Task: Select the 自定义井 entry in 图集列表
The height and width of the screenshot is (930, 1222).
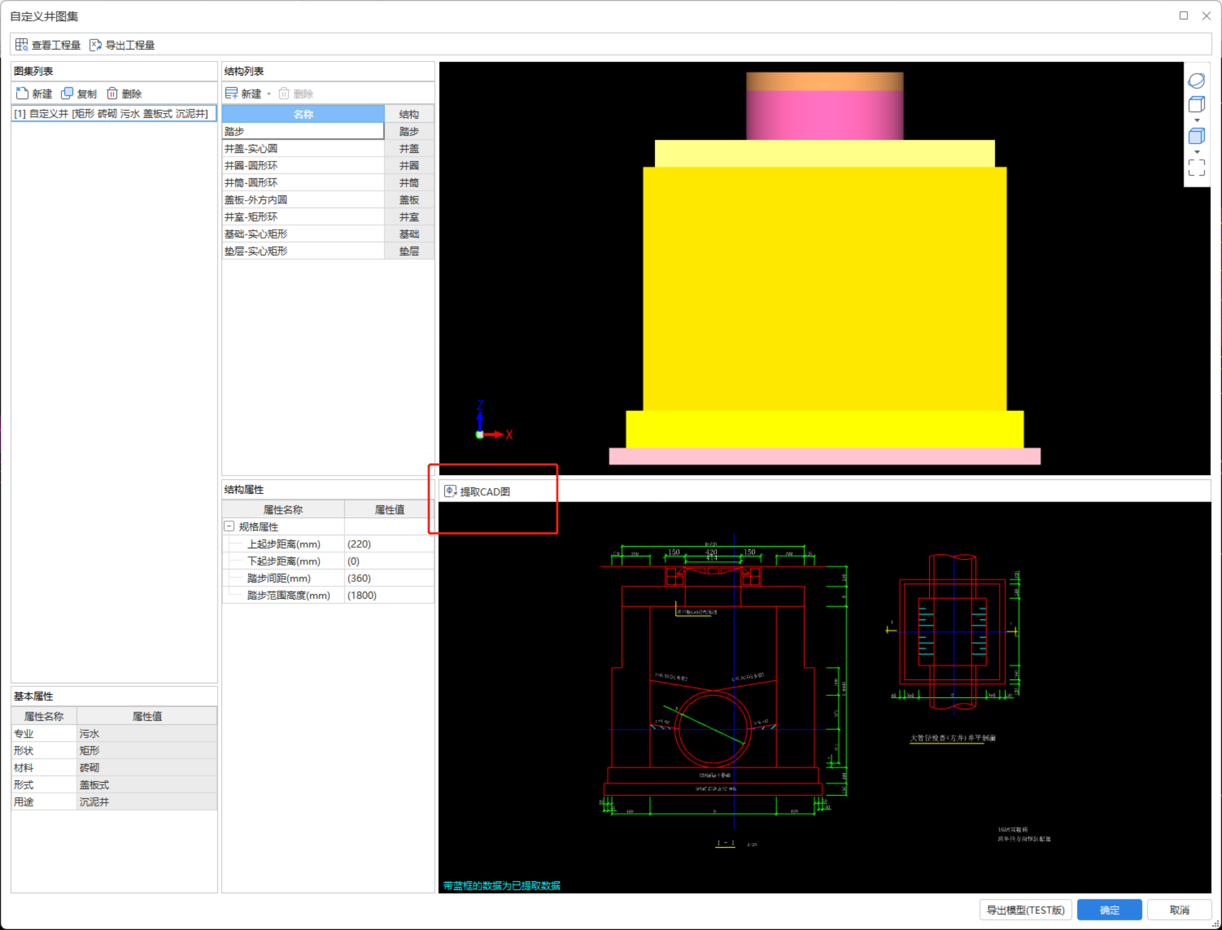Action: pos(111,113)
